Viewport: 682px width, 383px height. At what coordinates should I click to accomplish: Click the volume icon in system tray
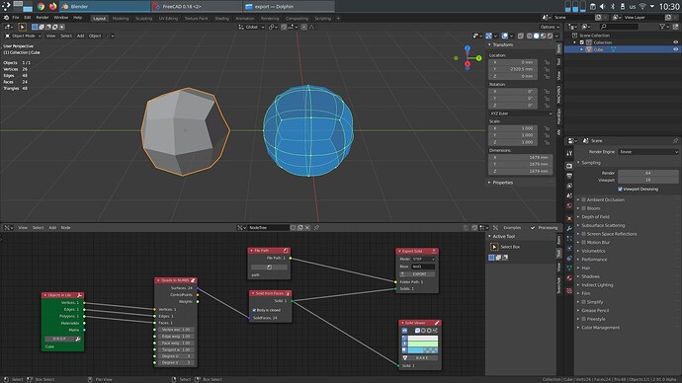click(602, 6)
